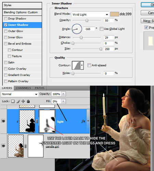
Task: Open the shadow color swatch ddc399
Action: click(x=115, y=14)
